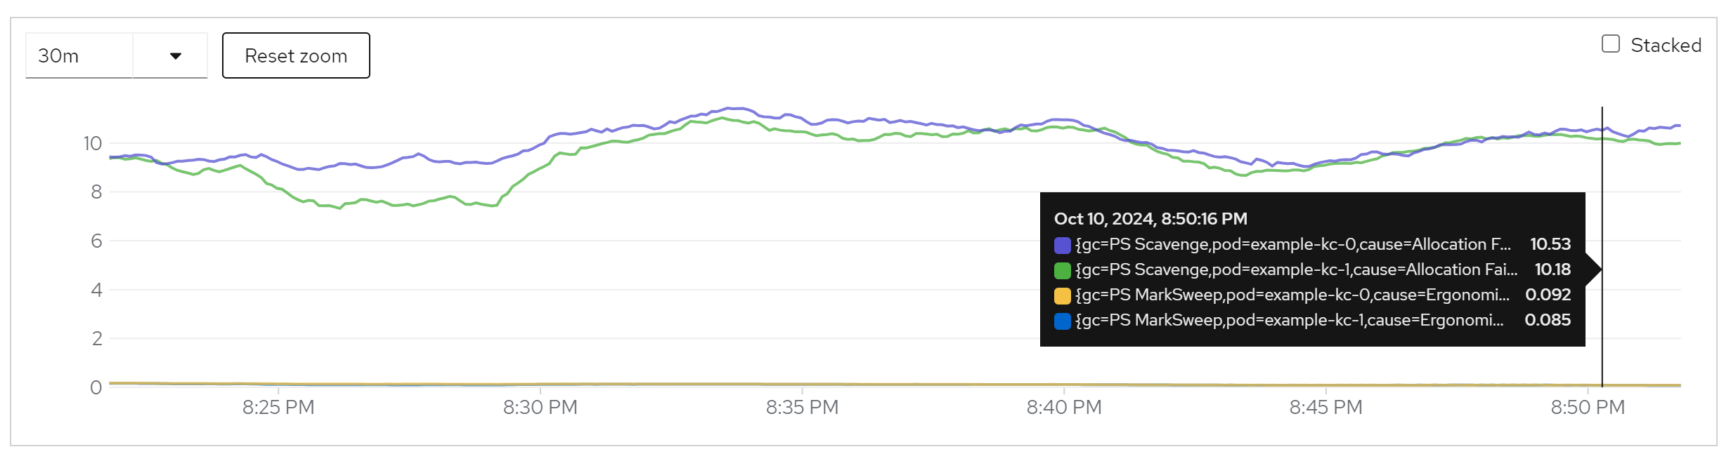Click the 8:30 PM x-axis label
Image resolution: width=1731 pixels, height=461 pixels.
(540, 407)
